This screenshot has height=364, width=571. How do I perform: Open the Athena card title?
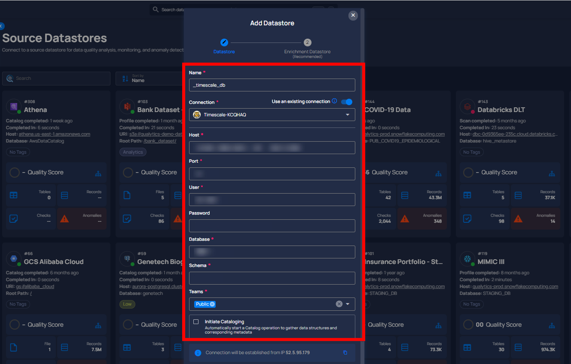click(36, 110)
